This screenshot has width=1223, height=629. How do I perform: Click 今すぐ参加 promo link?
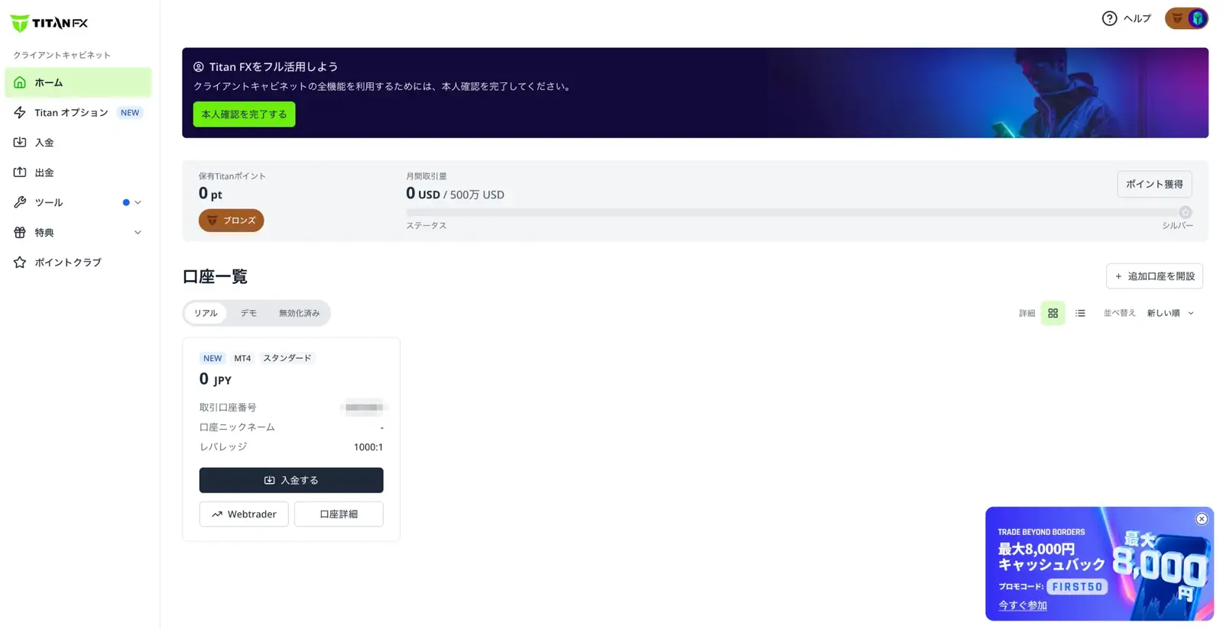(x=1022, y=605)
